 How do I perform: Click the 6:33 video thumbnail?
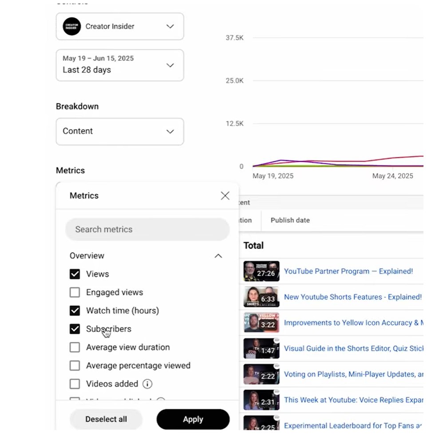[261, 297]
